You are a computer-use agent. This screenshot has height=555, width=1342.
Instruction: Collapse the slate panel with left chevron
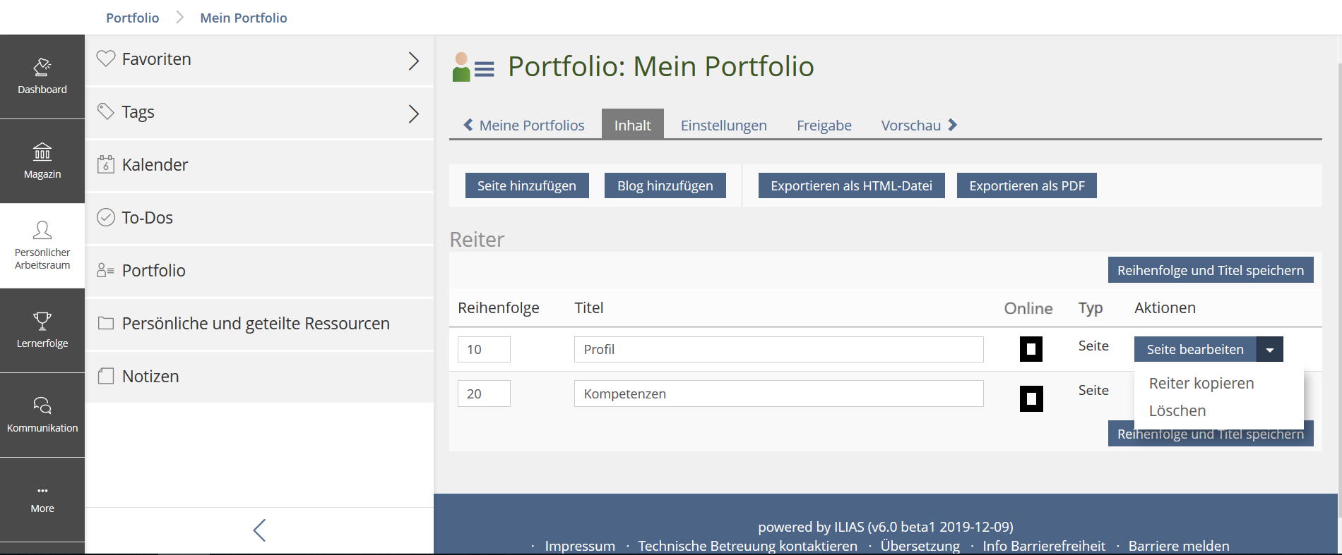(259, 530)
